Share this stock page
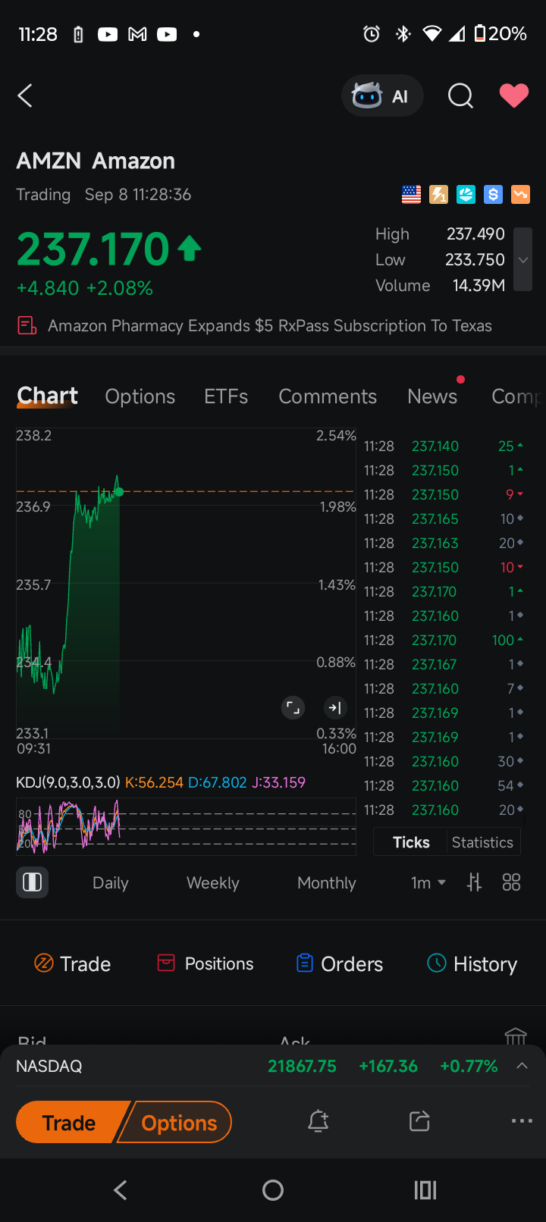The width and height of the screenshot is (546, 1222). tap(419, 1121)
